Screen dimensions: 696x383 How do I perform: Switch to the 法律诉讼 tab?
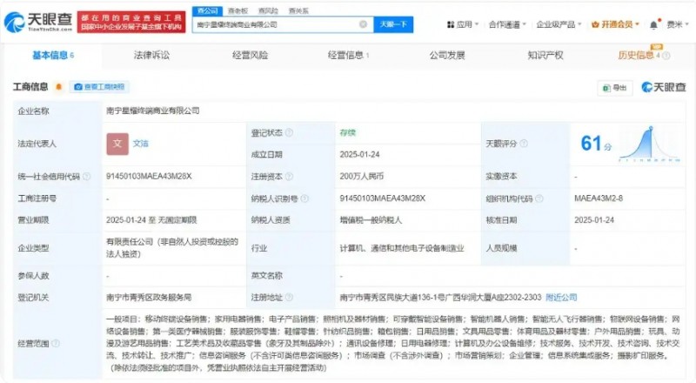151,56
